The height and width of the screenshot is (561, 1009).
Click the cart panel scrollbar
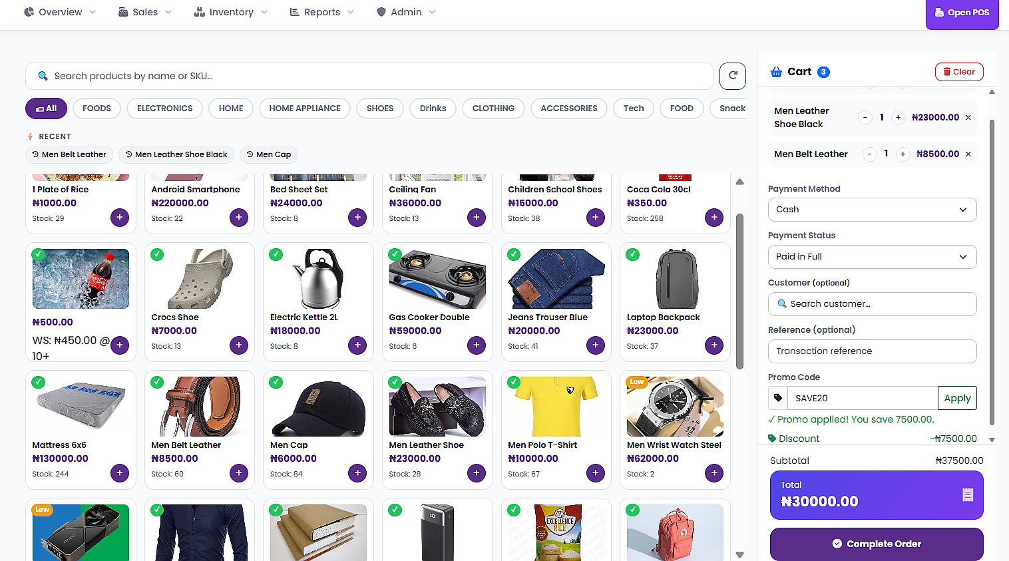point(992,272)
